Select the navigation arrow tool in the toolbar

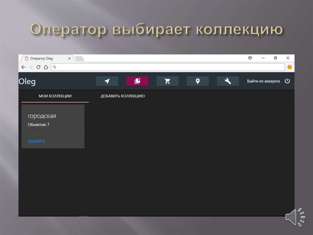pos(107,81)
